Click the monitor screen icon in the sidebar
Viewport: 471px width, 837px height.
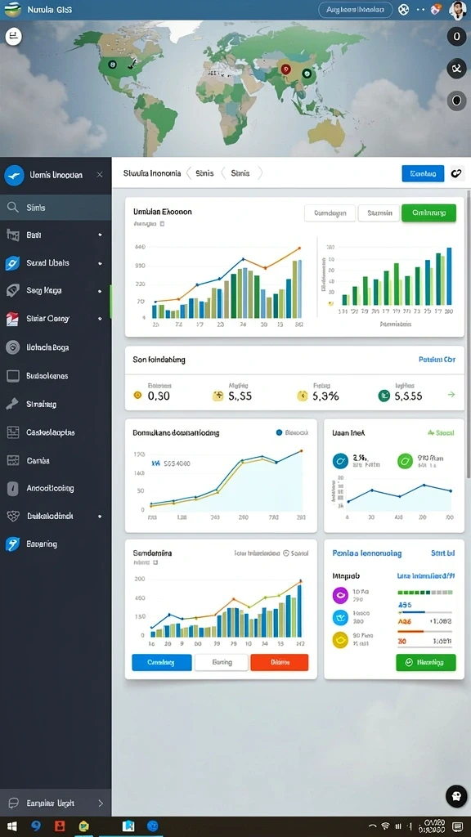[x=12, y=376]
